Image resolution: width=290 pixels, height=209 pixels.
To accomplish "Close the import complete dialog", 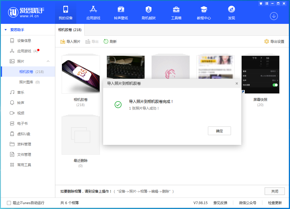I will coord(236,83).
